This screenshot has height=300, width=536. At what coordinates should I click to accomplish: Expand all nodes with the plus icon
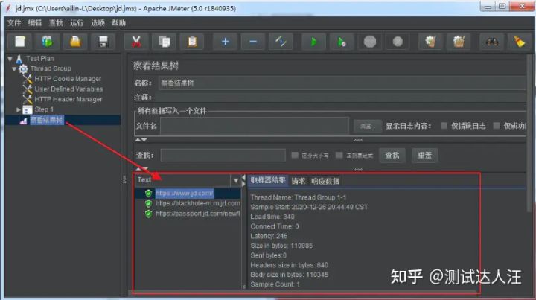click(x=225, y=42)
